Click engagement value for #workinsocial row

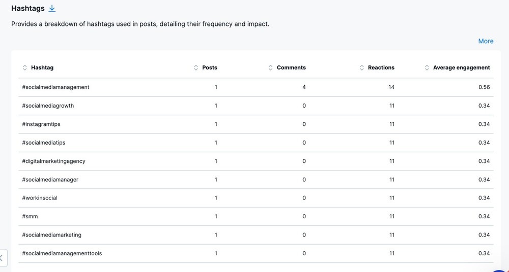[484, 198]
